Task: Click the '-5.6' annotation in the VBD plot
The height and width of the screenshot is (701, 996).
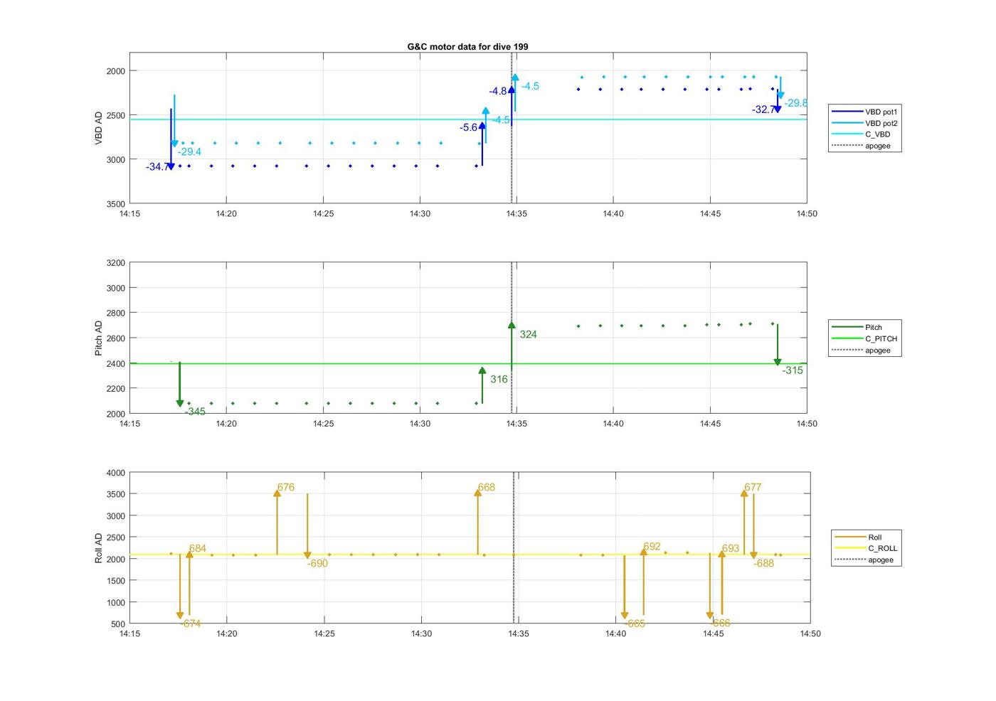Action: coord(468,128)
